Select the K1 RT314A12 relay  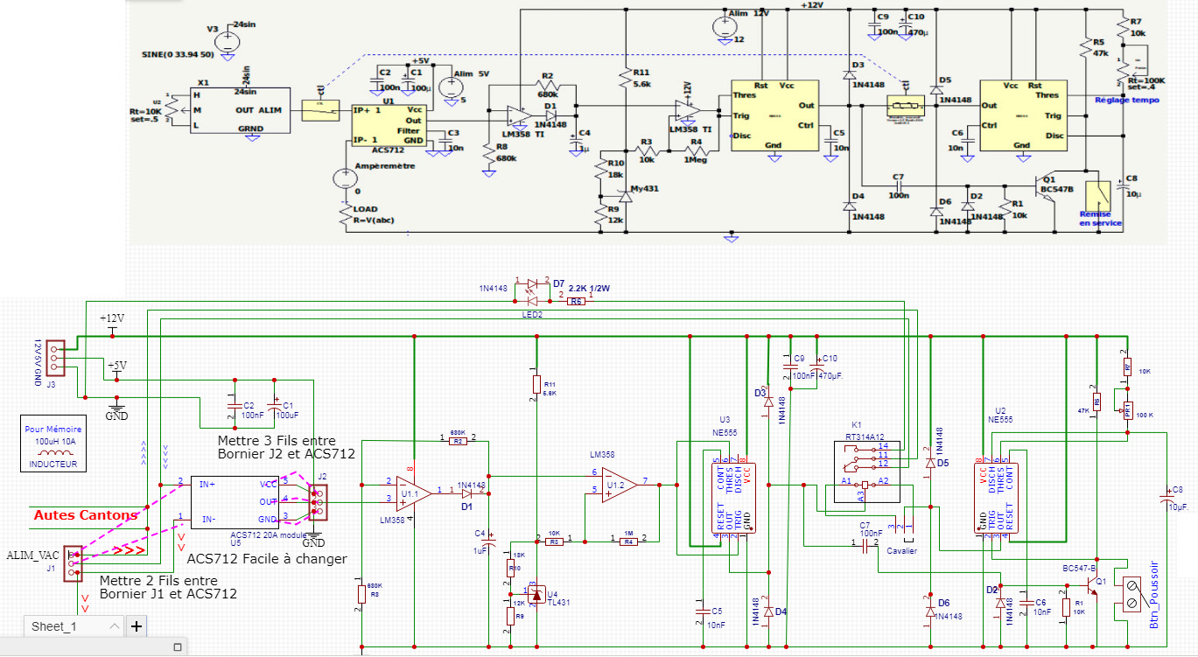(869, 471)
